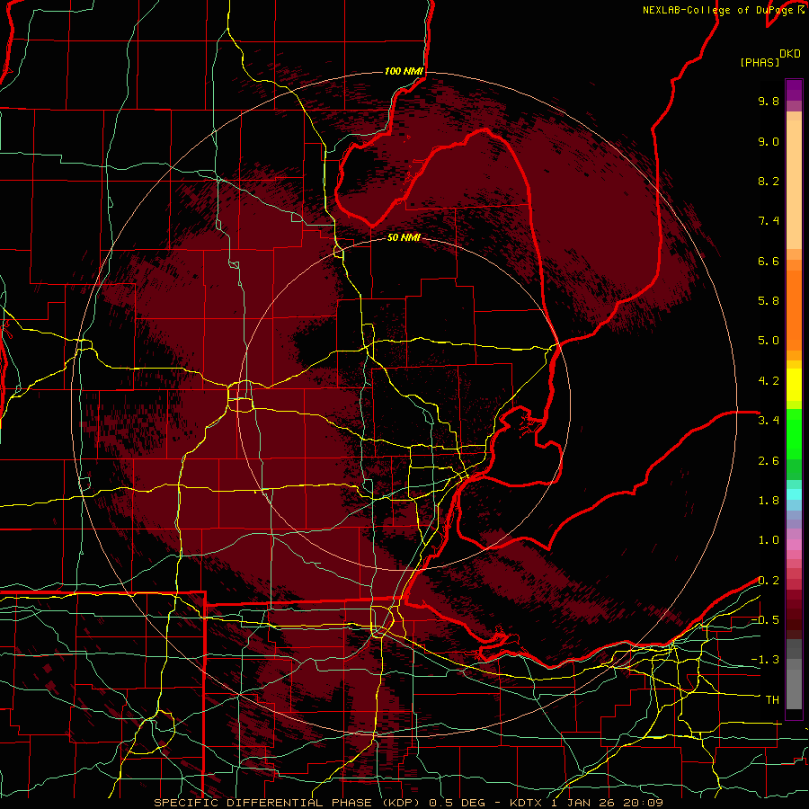809x809 pixels.
Task: Click the "DKD" label above the color scale
Action: point(790,54)
